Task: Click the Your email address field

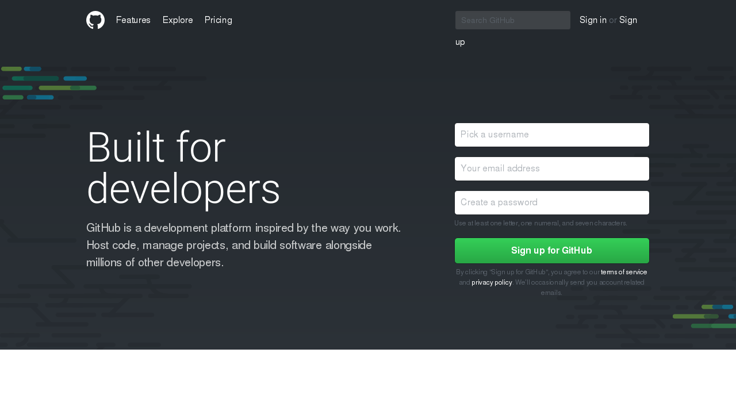Action: [552, 168]
